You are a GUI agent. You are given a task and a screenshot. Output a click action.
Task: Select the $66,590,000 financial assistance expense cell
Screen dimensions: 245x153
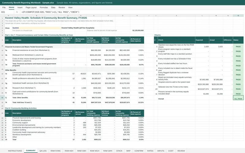pos(94,50)
